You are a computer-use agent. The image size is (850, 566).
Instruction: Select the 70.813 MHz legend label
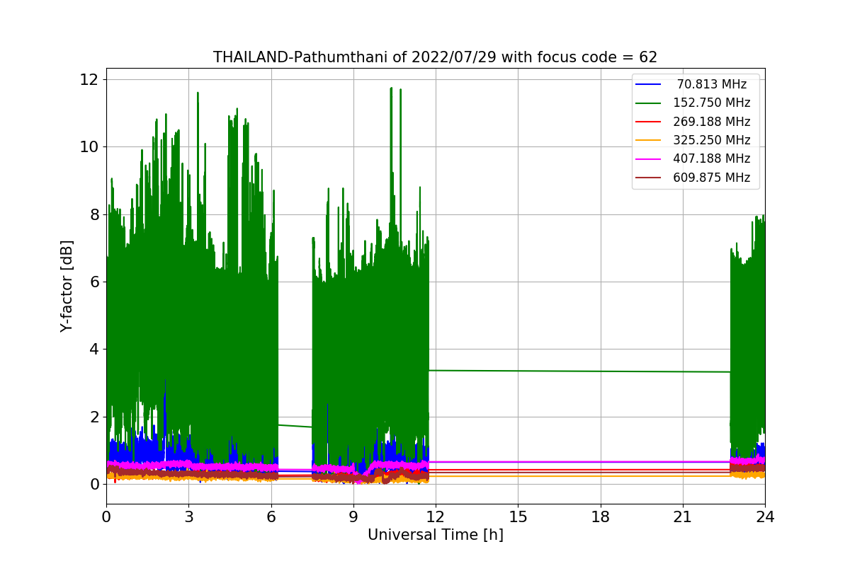[712, 84]
